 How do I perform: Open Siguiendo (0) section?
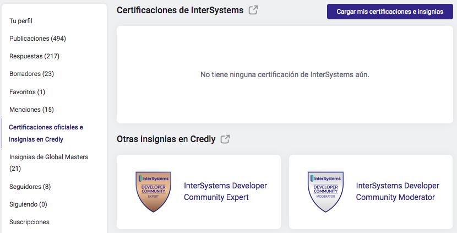click(x=28, y=204)
